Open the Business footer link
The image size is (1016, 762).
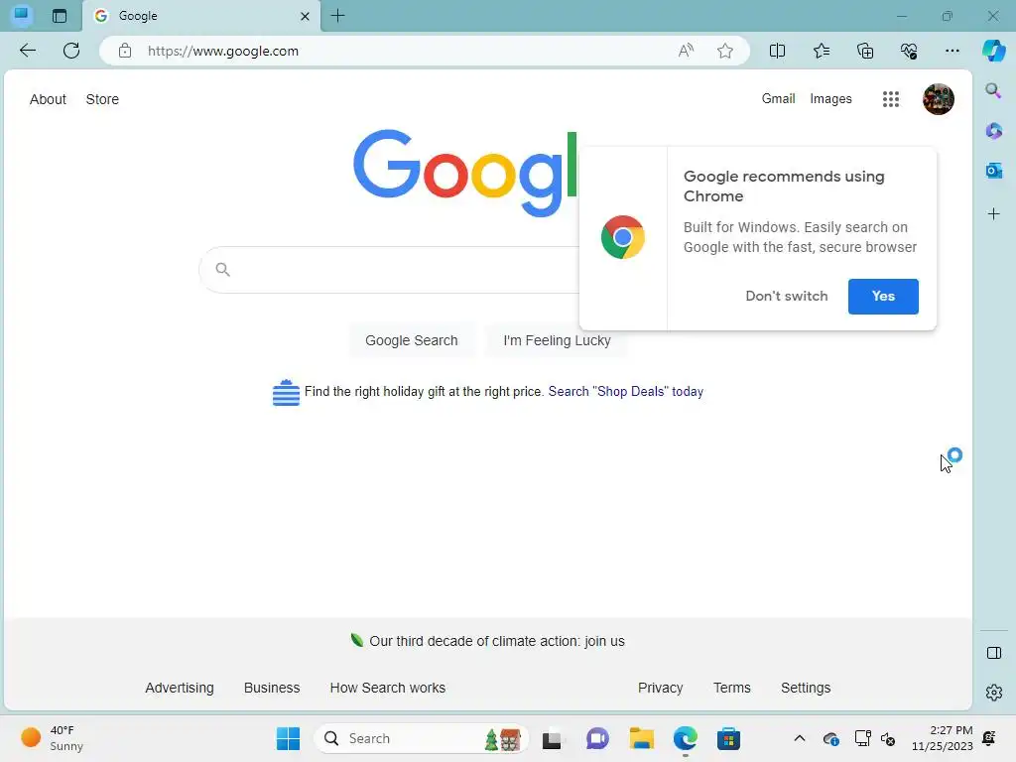coord(272,688)
